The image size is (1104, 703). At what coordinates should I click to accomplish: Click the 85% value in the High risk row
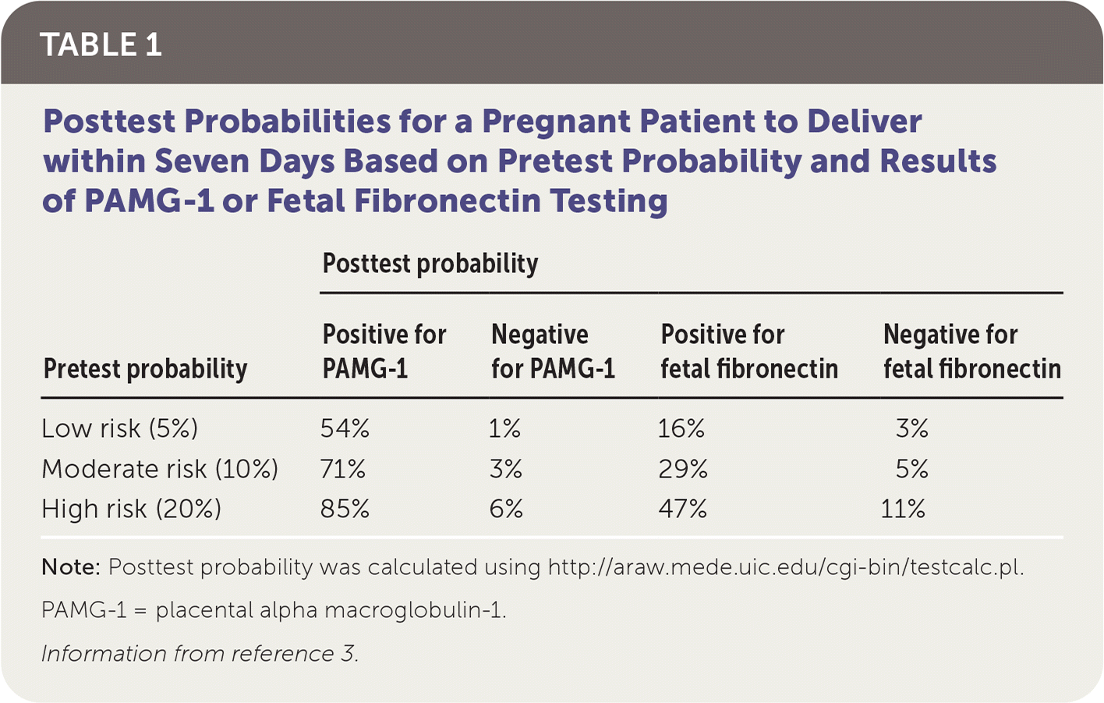tap(345, 509)
